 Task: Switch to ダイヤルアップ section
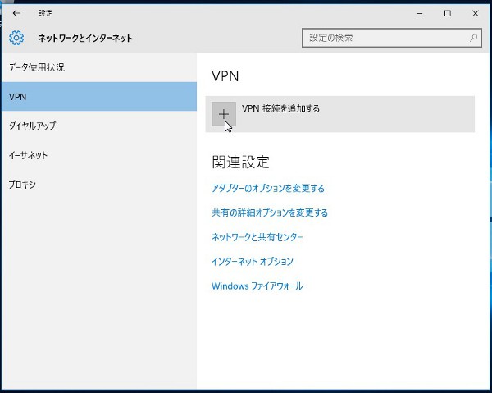pyautogui.click(x=32, y=126)
